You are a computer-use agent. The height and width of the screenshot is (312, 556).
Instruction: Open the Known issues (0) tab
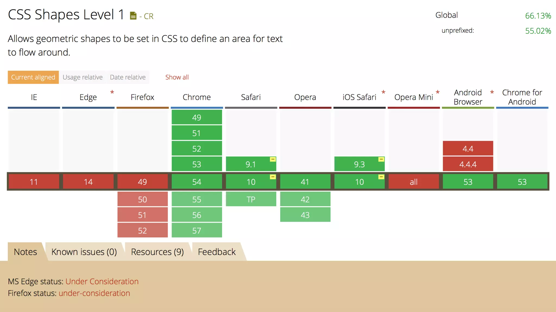tap(84, 252)
